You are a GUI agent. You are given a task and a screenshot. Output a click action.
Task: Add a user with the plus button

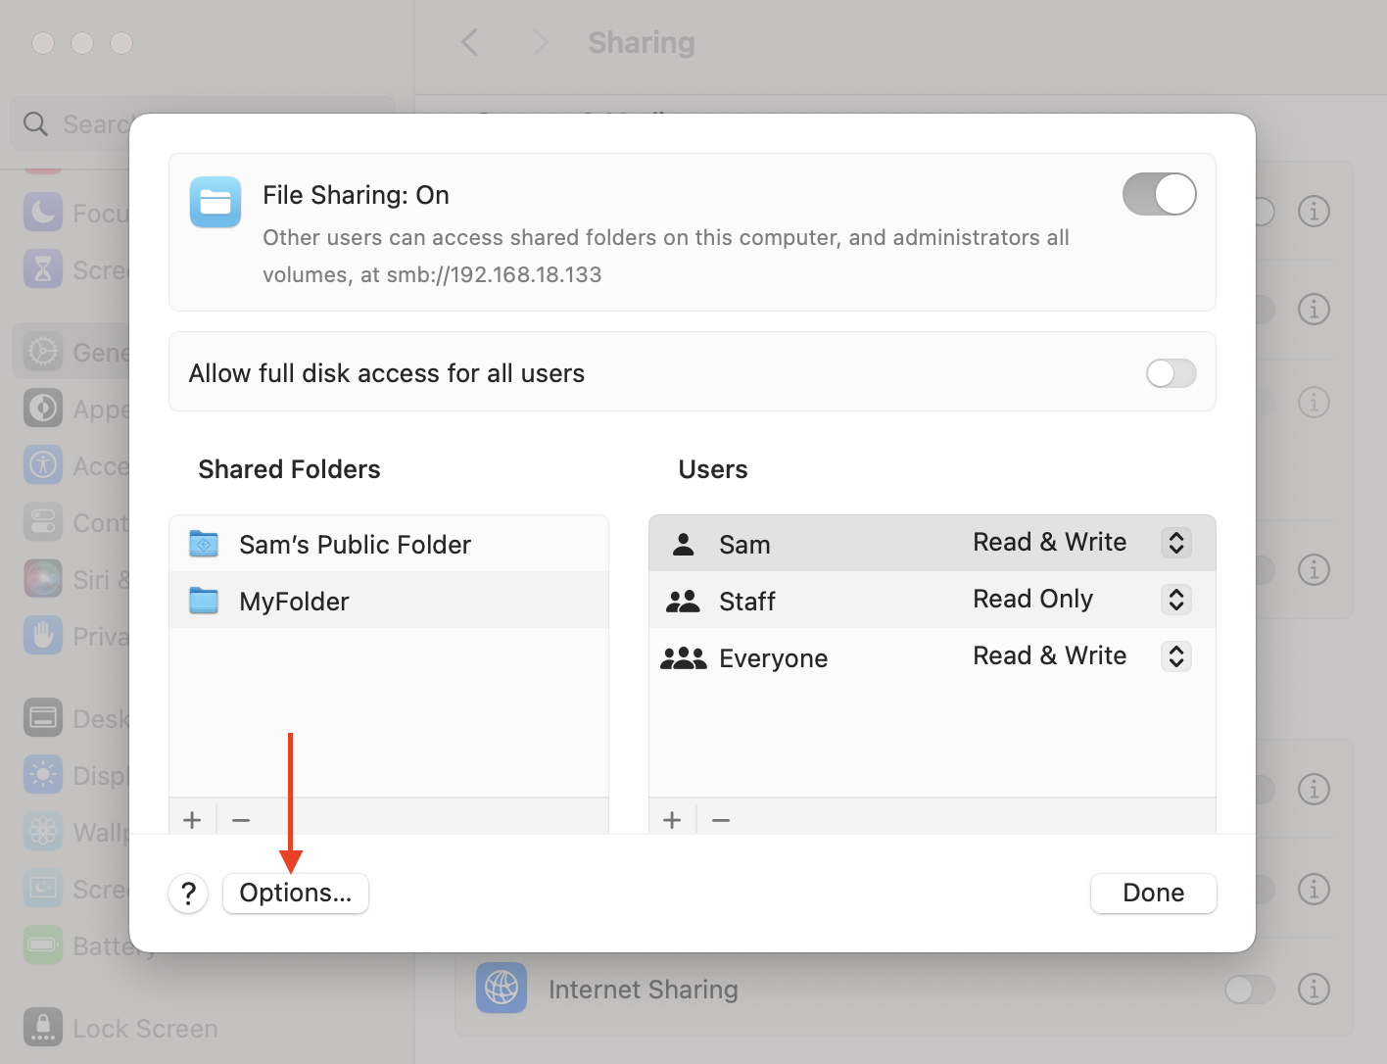click(x=672, y=819)
